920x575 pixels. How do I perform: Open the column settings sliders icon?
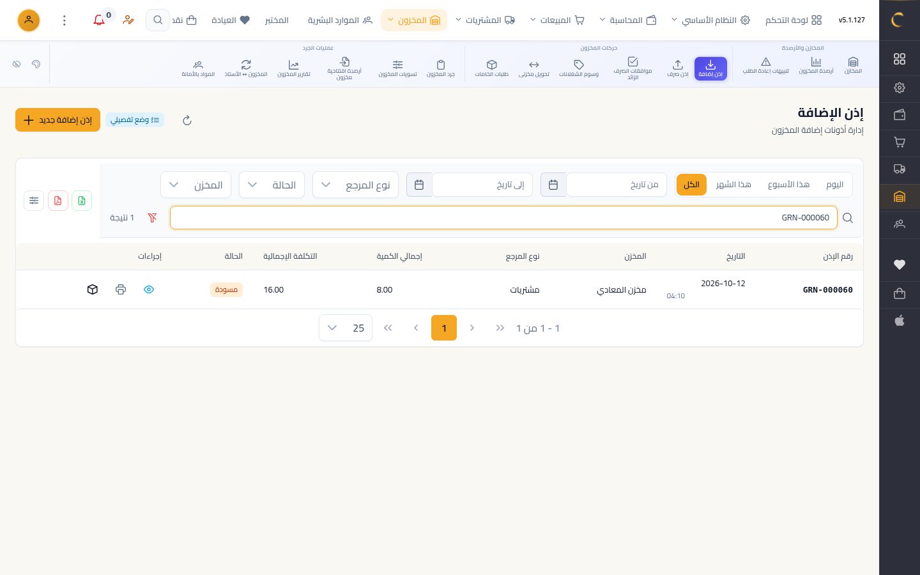[x=34, y=201]
